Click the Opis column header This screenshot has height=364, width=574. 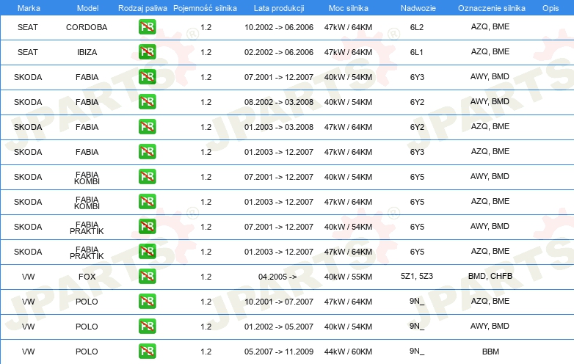550,7
